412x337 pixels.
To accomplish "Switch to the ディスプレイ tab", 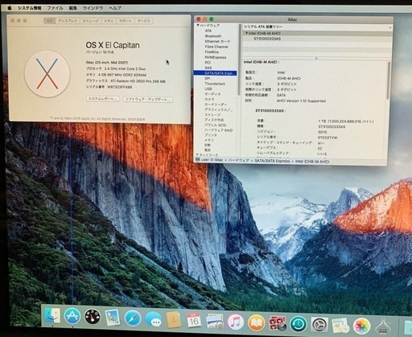I will pyautogui.click(x=68, y=21).
